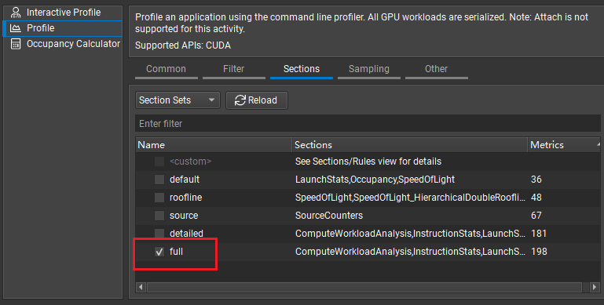Open the Occupancy Calculator icon
Viewport: 604px width, 305px height.
(16, 44)
